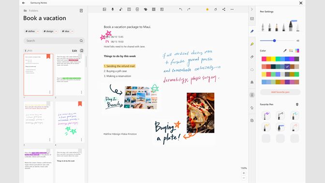This screenshot has width=325, height=183.
Task: Select the blue marker favorite pen
Action: click(x=280, y=127)
